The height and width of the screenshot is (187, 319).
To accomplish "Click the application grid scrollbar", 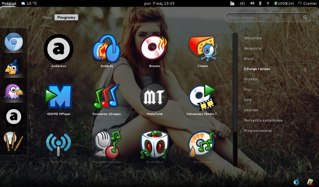I will tap(235, 100).
